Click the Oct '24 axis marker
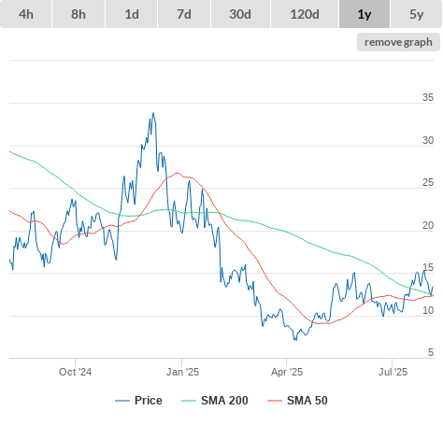This screenshot has width=443, height=425. pyautogui.click(x=75, y=372)
